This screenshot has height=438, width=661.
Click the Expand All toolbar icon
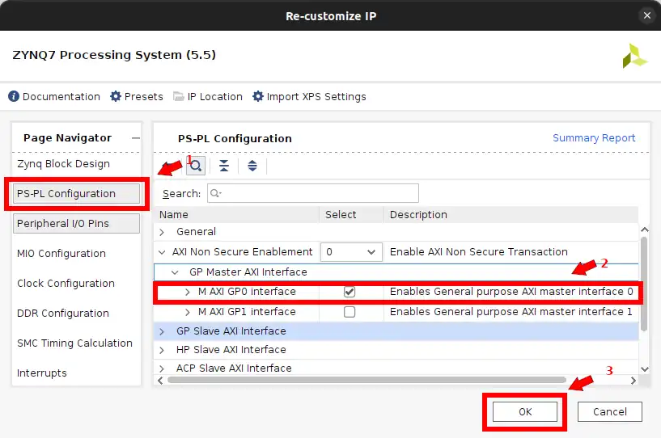[x=252, y=166]
